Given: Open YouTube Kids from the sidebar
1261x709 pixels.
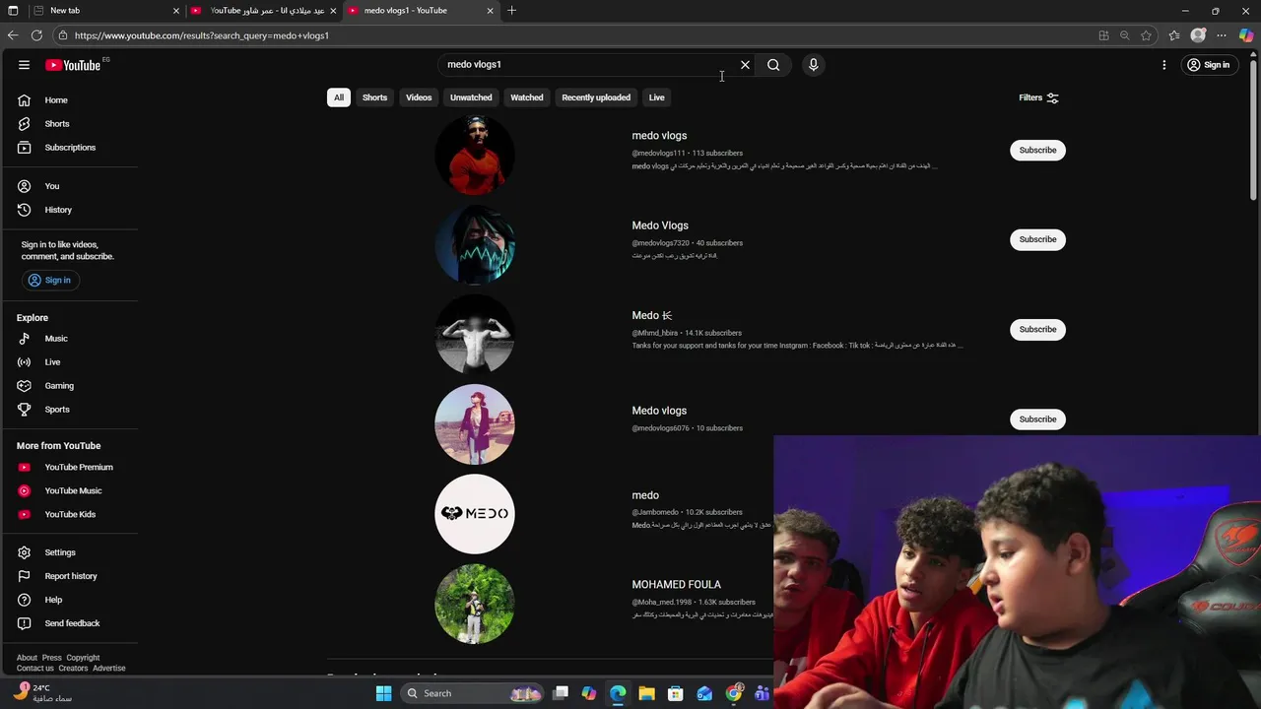Looking at the screenshot, I should tap(69, 515).
